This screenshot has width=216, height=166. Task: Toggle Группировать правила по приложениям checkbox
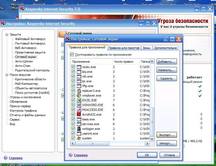point(72,54)
